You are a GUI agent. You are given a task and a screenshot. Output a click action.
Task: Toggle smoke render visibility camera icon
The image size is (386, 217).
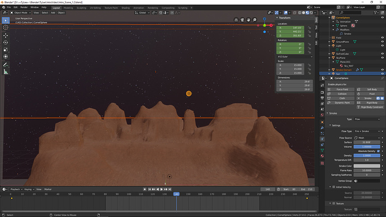pyautogui.click(x=378, y=98)
